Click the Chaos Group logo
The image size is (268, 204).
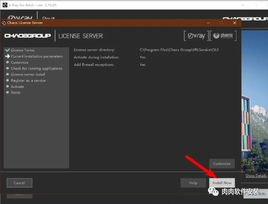(28, 36)
